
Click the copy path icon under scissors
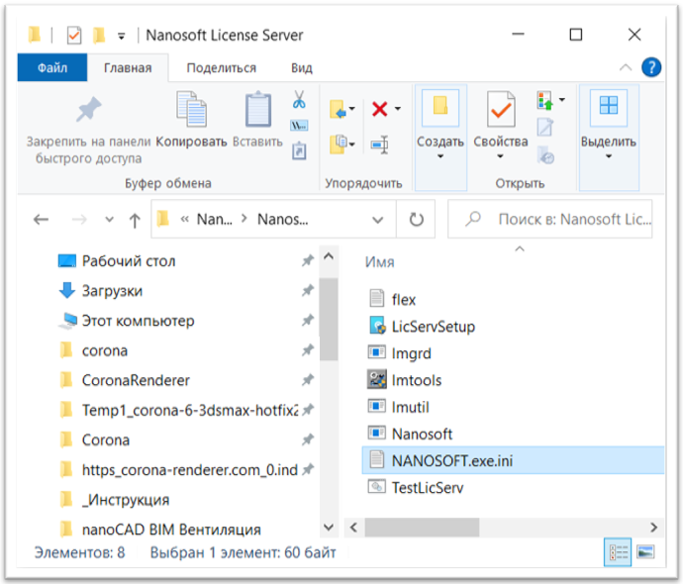[x=299, y=126]
